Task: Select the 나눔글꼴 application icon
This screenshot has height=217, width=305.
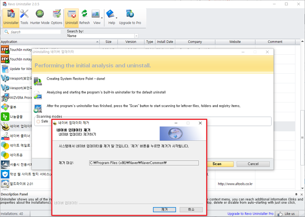Action: pyautogui.click(x=5, y=117)
